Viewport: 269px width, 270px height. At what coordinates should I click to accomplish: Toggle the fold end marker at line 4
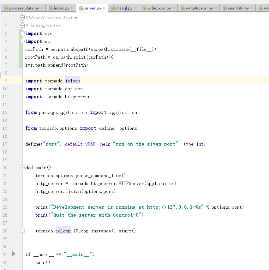coord(22,41)
